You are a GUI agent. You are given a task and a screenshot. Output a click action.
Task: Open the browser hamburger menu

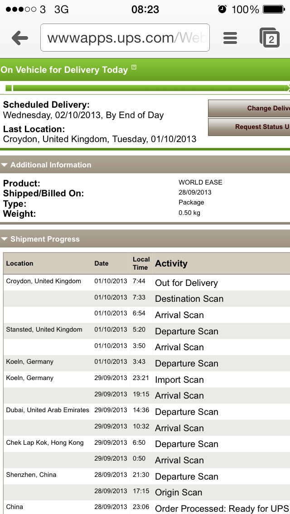230,38
